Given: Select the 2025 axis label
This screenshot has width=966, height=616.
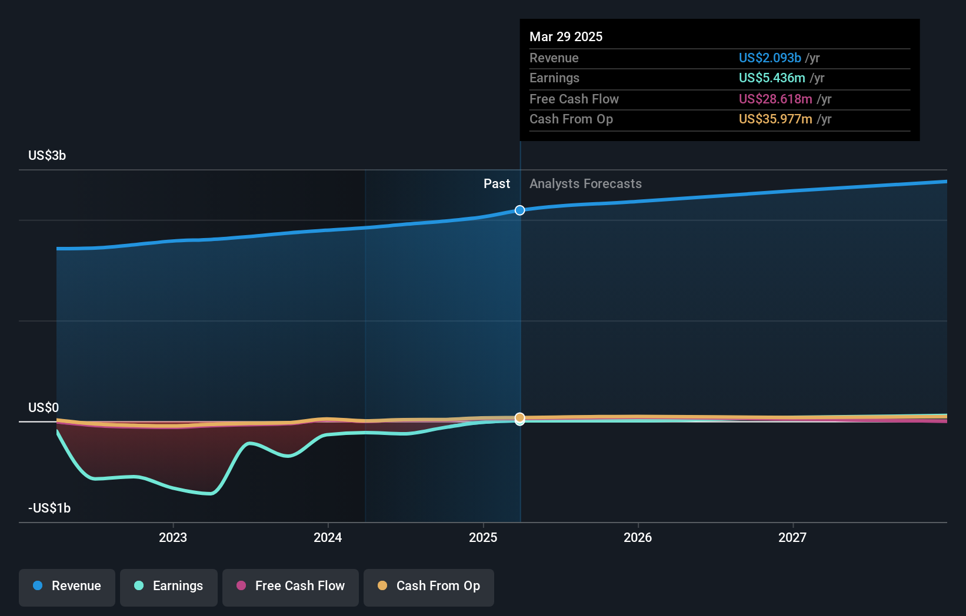Looking at the screenshot, I should click(x=482, y=537).
